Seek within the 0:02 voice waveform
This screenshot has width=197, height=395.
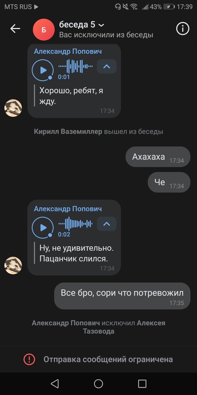[76, 224]
